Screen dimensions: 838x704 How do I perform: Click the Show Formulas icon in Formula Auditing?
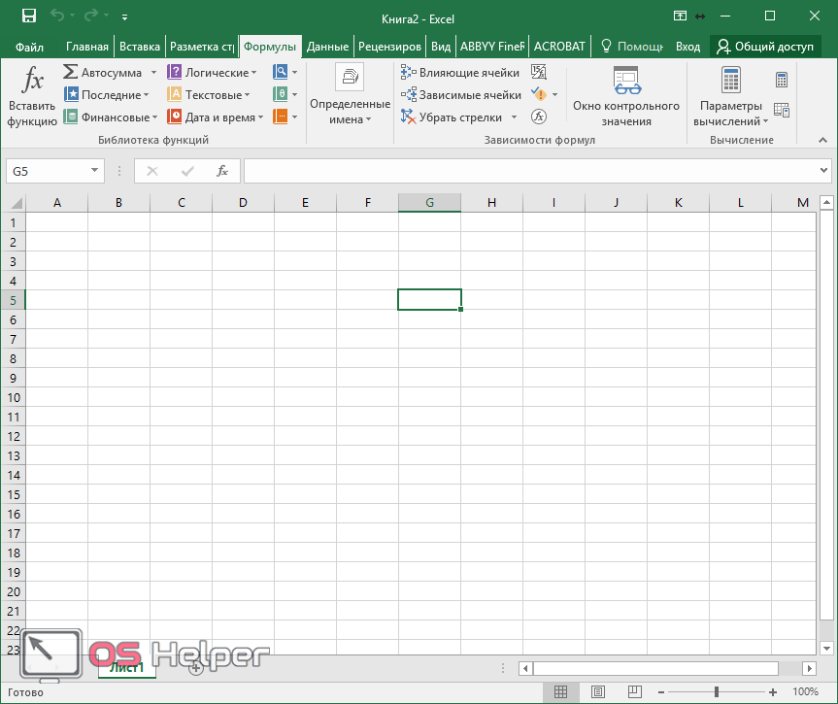coord(539,73)
